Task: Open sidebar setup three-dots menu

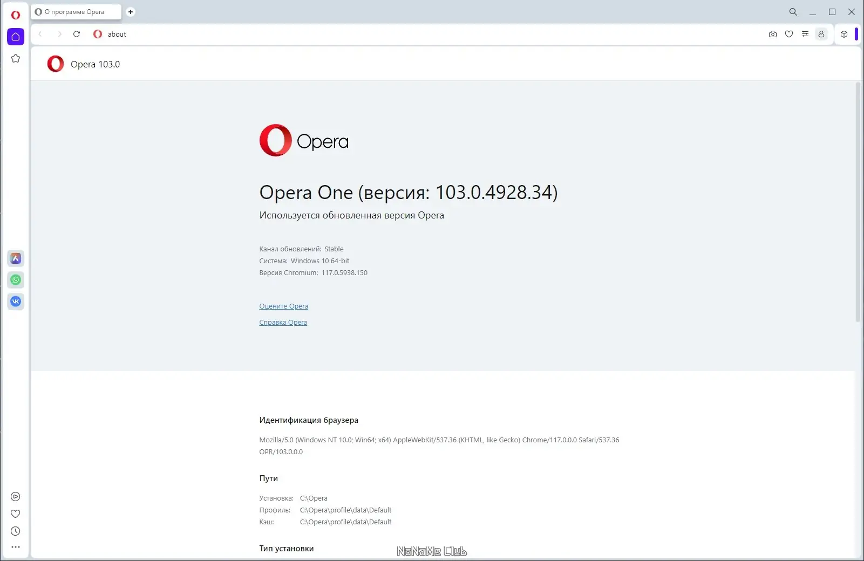Action: click(x=16, y=547)
